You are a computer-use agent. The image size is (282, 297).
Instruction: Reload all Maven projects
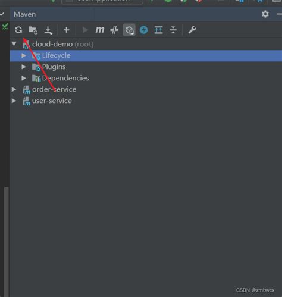[x=18, y=30]
